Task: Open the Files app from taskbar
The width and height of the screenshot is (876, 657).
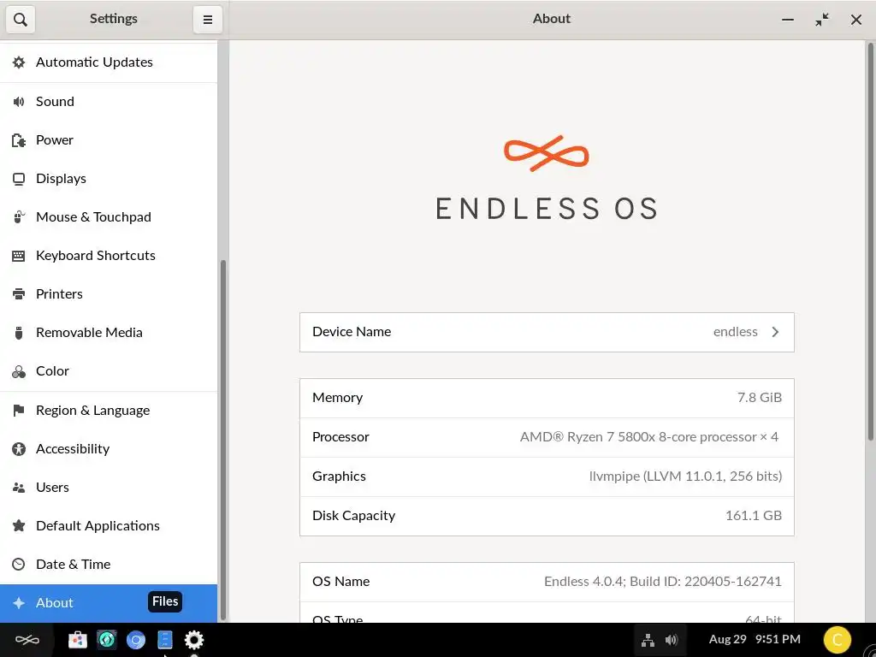Action: pyautogui.click(x=165, y=640)
